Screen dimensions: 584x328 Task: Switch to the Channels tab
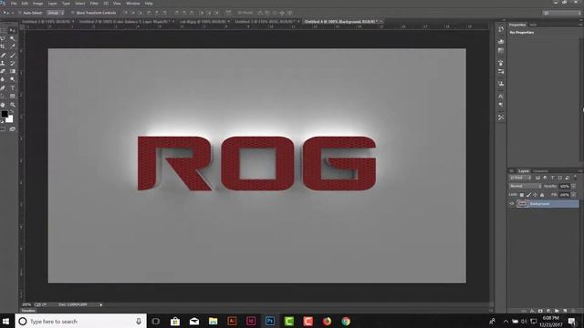(540, 171)
